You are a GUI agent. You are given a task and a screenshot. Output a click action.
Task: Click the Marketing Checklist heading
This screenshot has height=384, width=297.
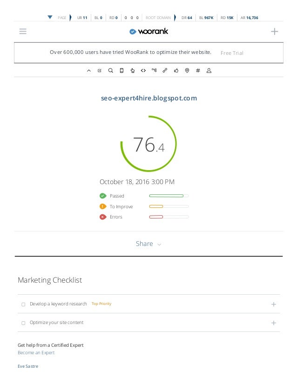(50, 280)
